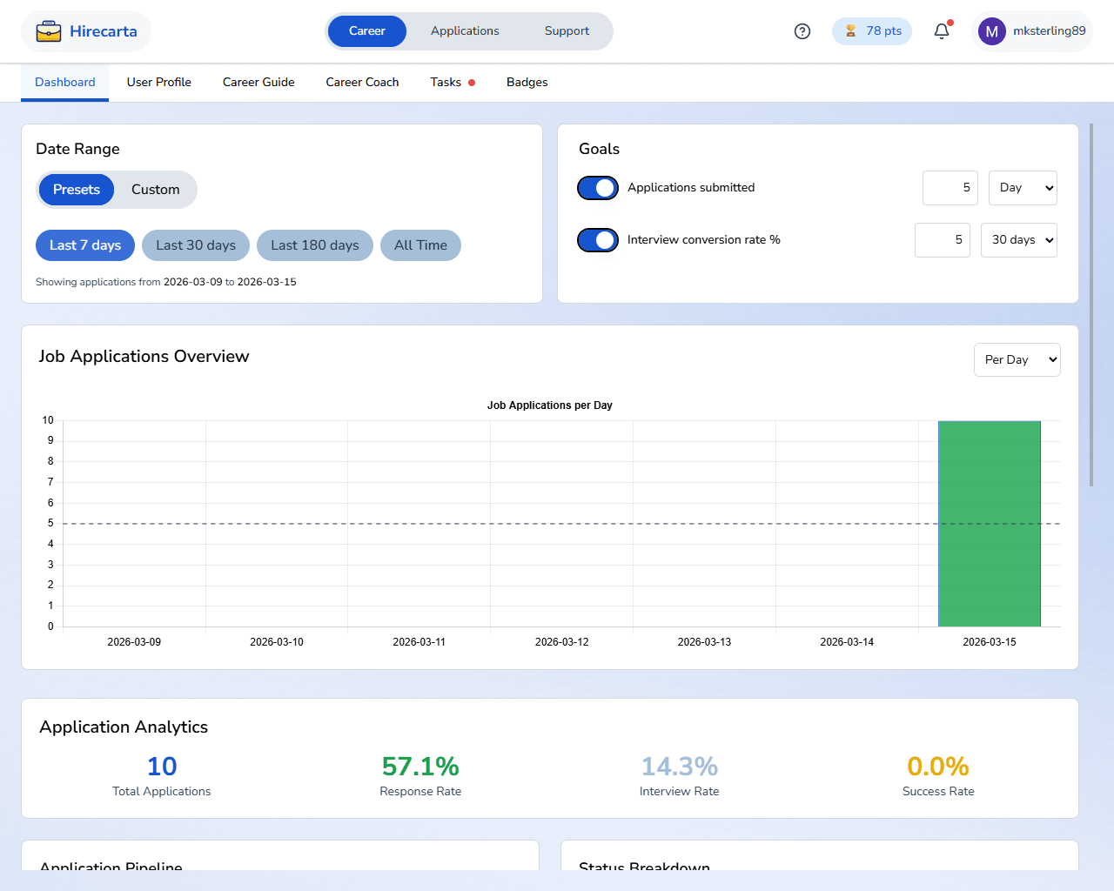Open the Day period dropdown for applications goal
Viewport: 1114px width, 891px height.
1023,188
